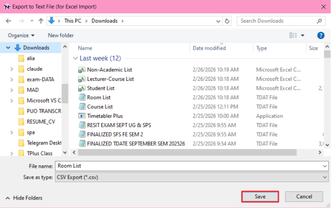Select Downloads in the address path
Image resolution: width=331 pixels, height=208 pixels.
click(104, 21)
